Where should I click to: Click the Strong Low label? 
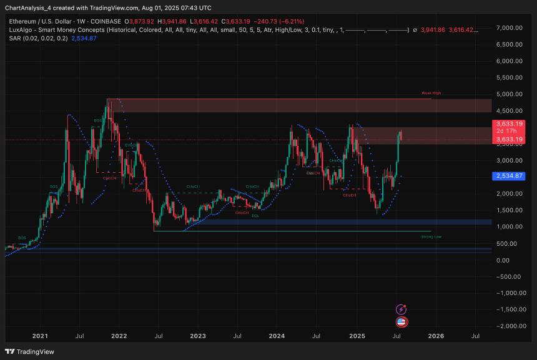431,237
